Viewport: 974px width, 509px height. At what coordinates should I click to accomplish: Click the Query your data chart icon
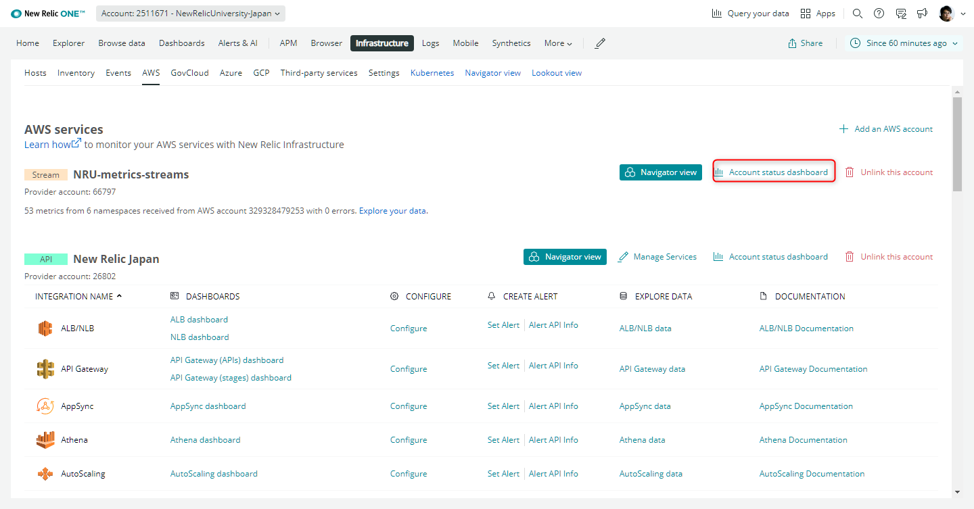pos(717,14)
